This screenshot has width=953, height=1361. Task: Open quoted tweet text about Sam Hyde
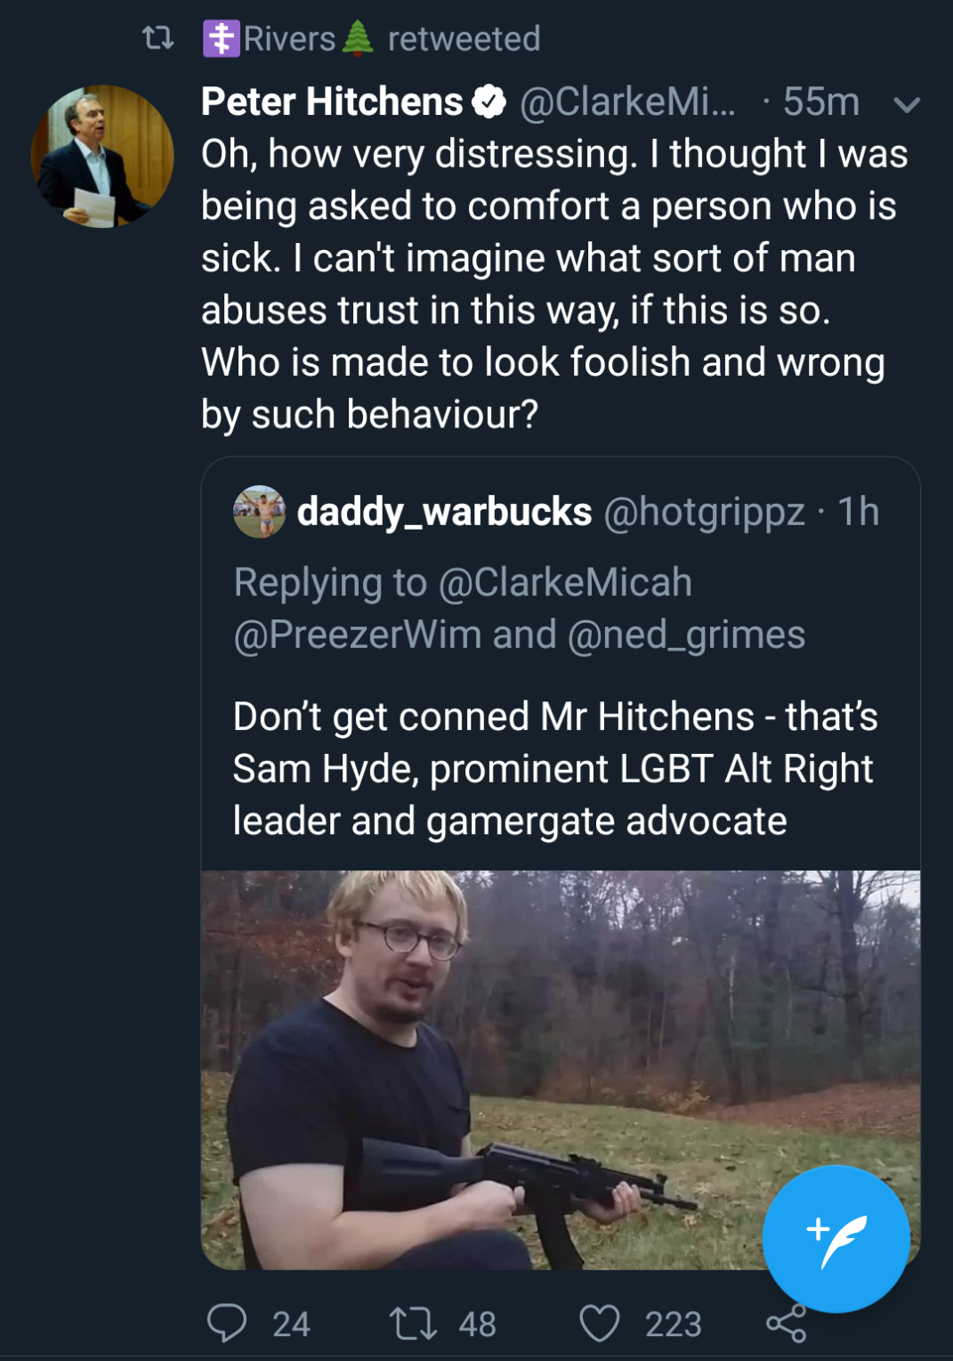[x=555, y=768]
